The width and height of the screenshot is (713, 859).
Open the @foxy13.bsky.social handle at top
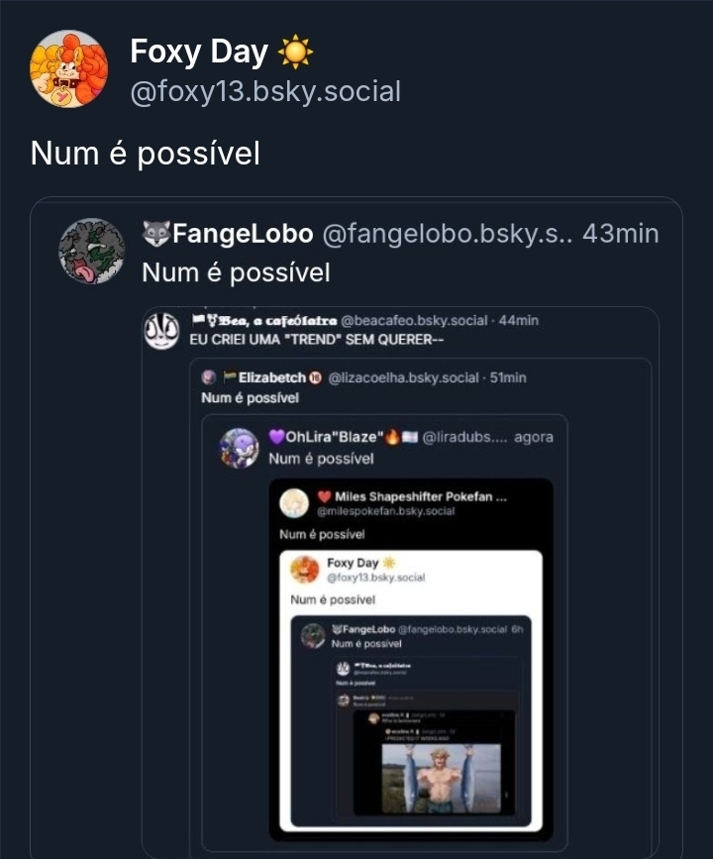coord(265,92)
